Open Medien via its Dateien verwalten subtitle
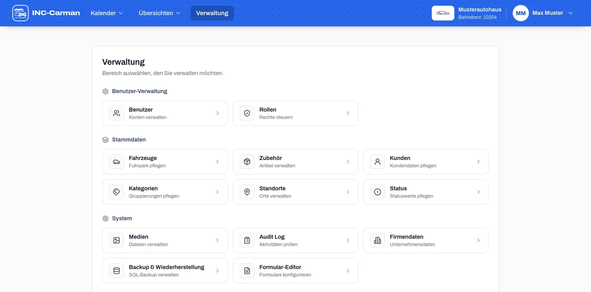This screenshot has width=591, height=292. click(x=148, y=244)
